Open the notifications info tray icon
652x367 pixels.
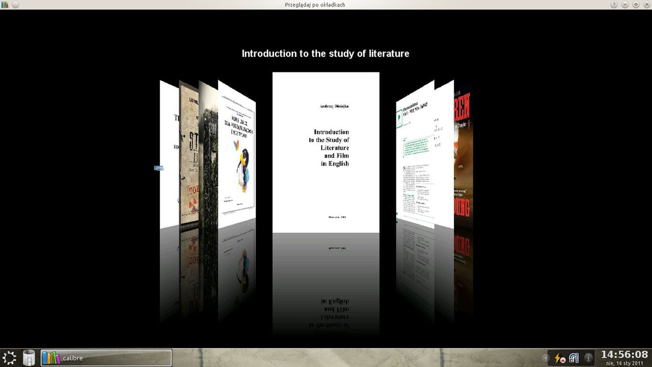588,358
